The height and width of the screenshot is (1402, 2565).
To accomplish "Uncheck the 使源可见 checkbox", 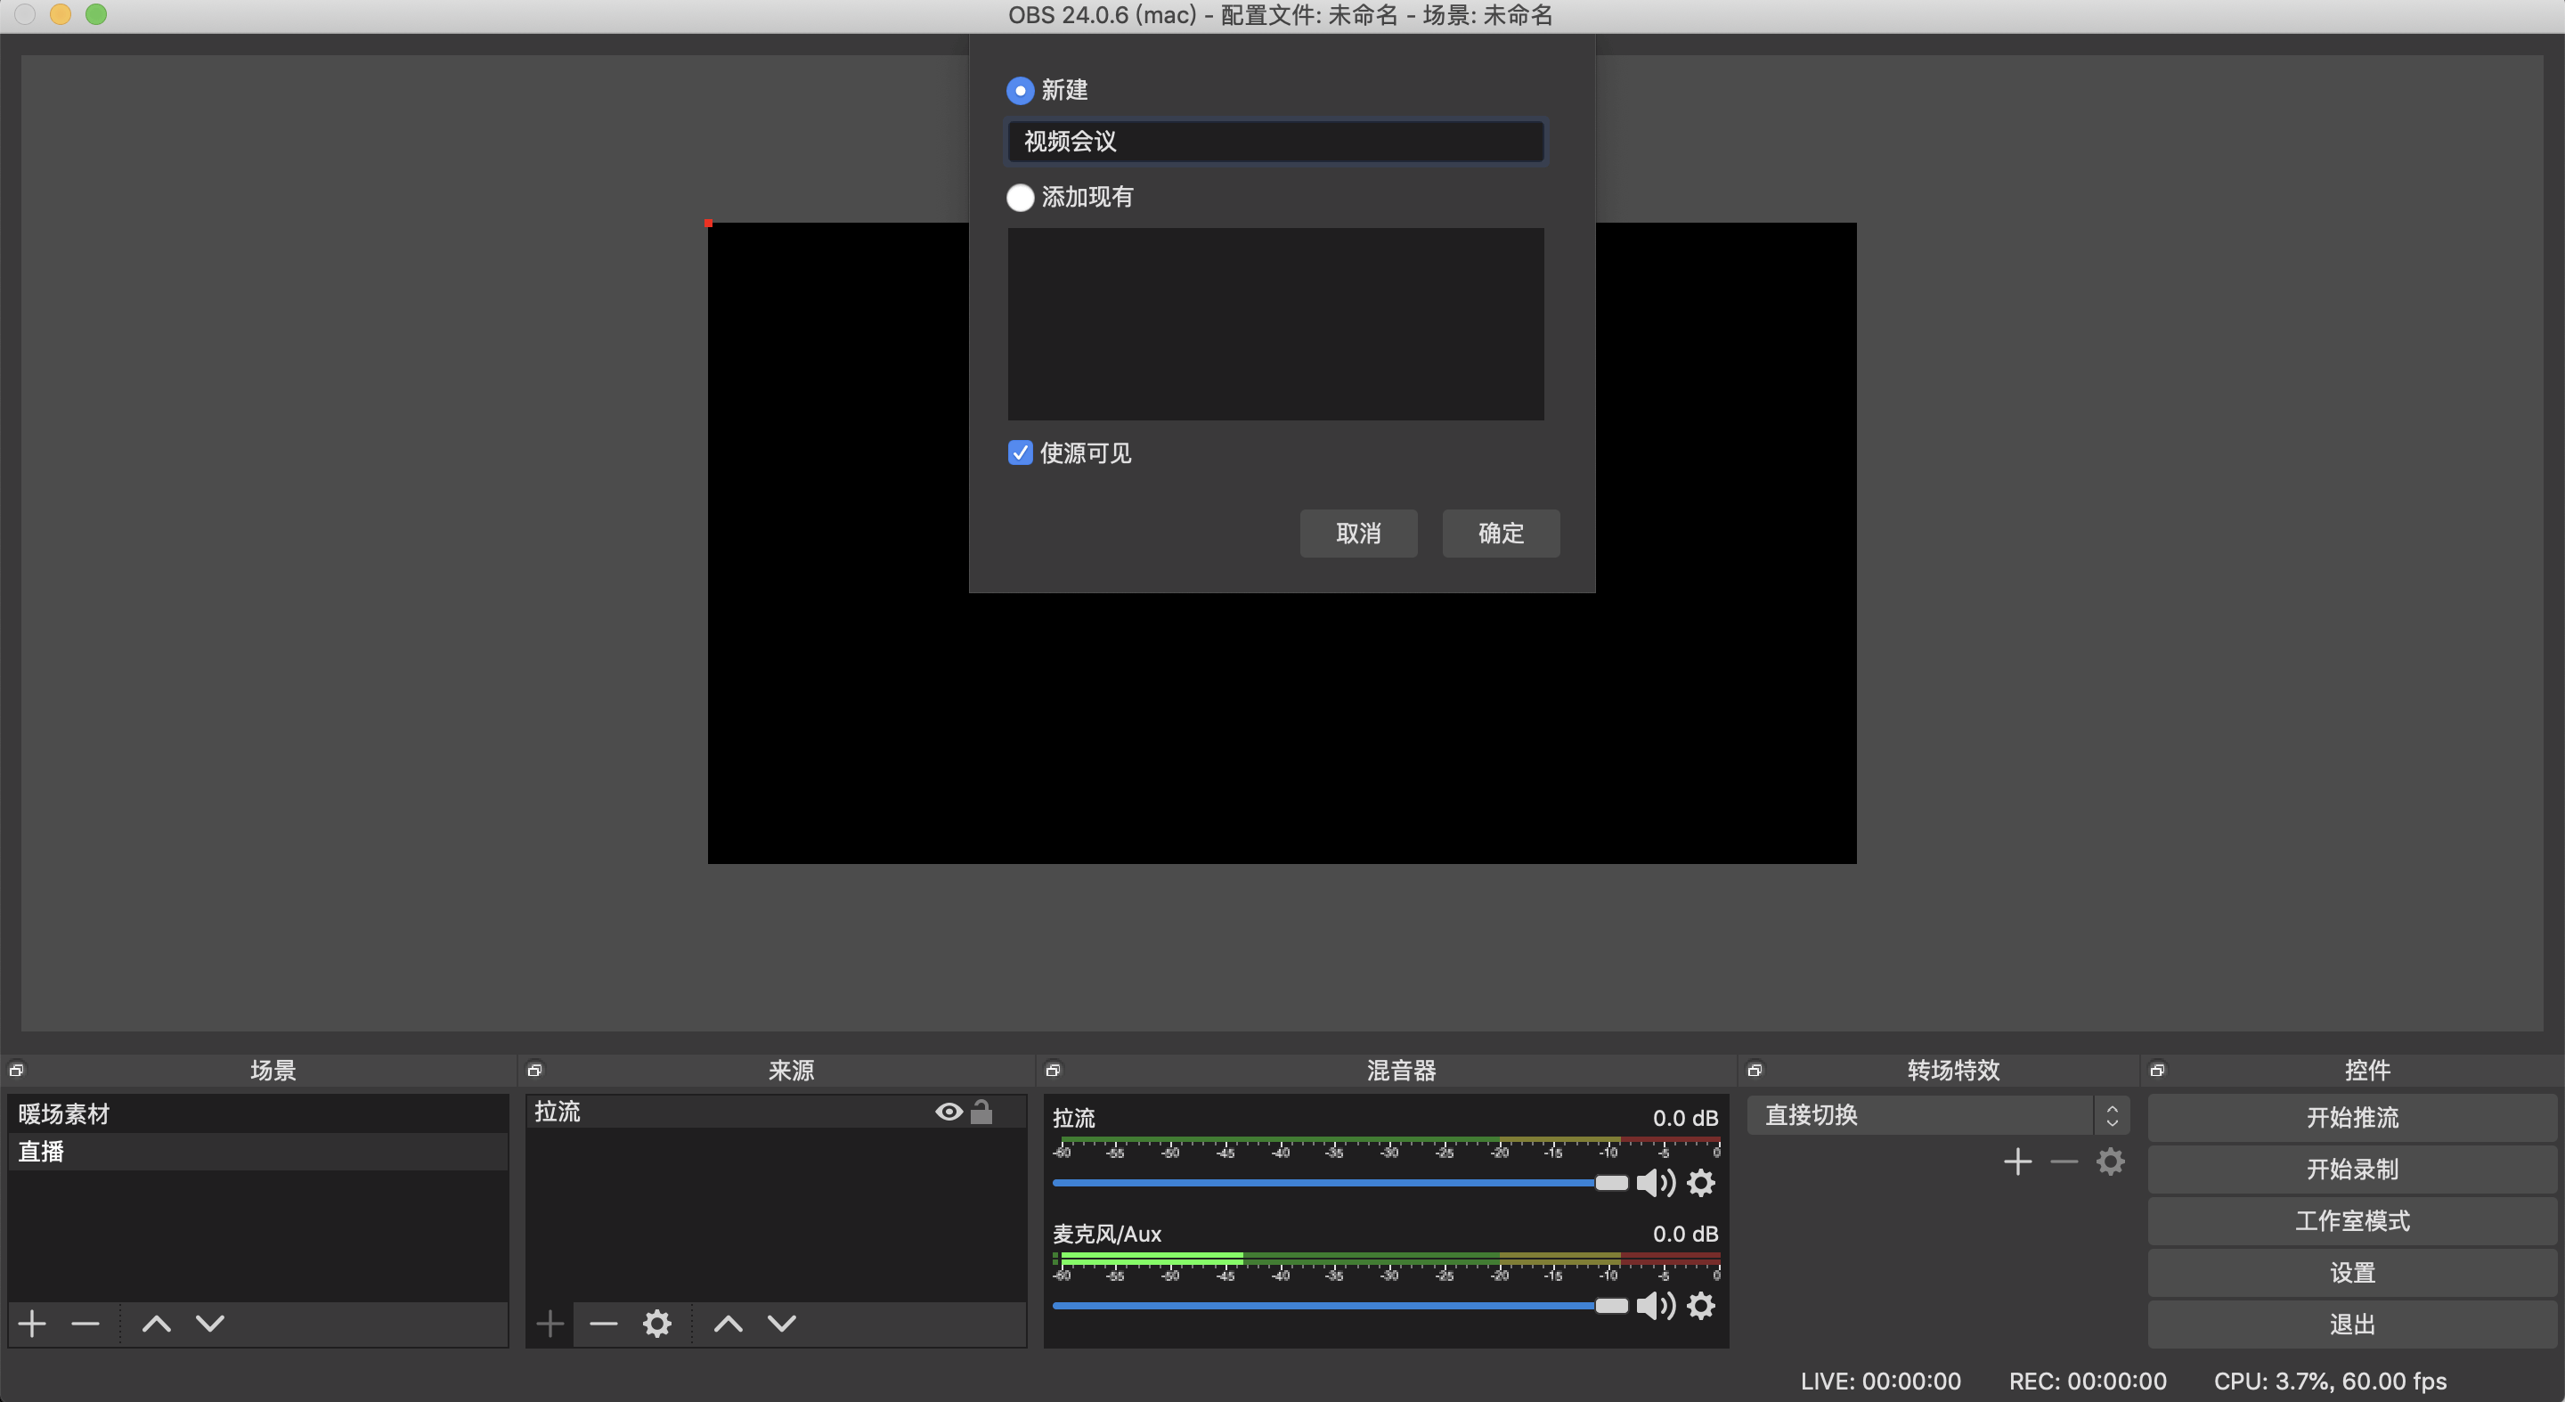I will click(1020, 453).
